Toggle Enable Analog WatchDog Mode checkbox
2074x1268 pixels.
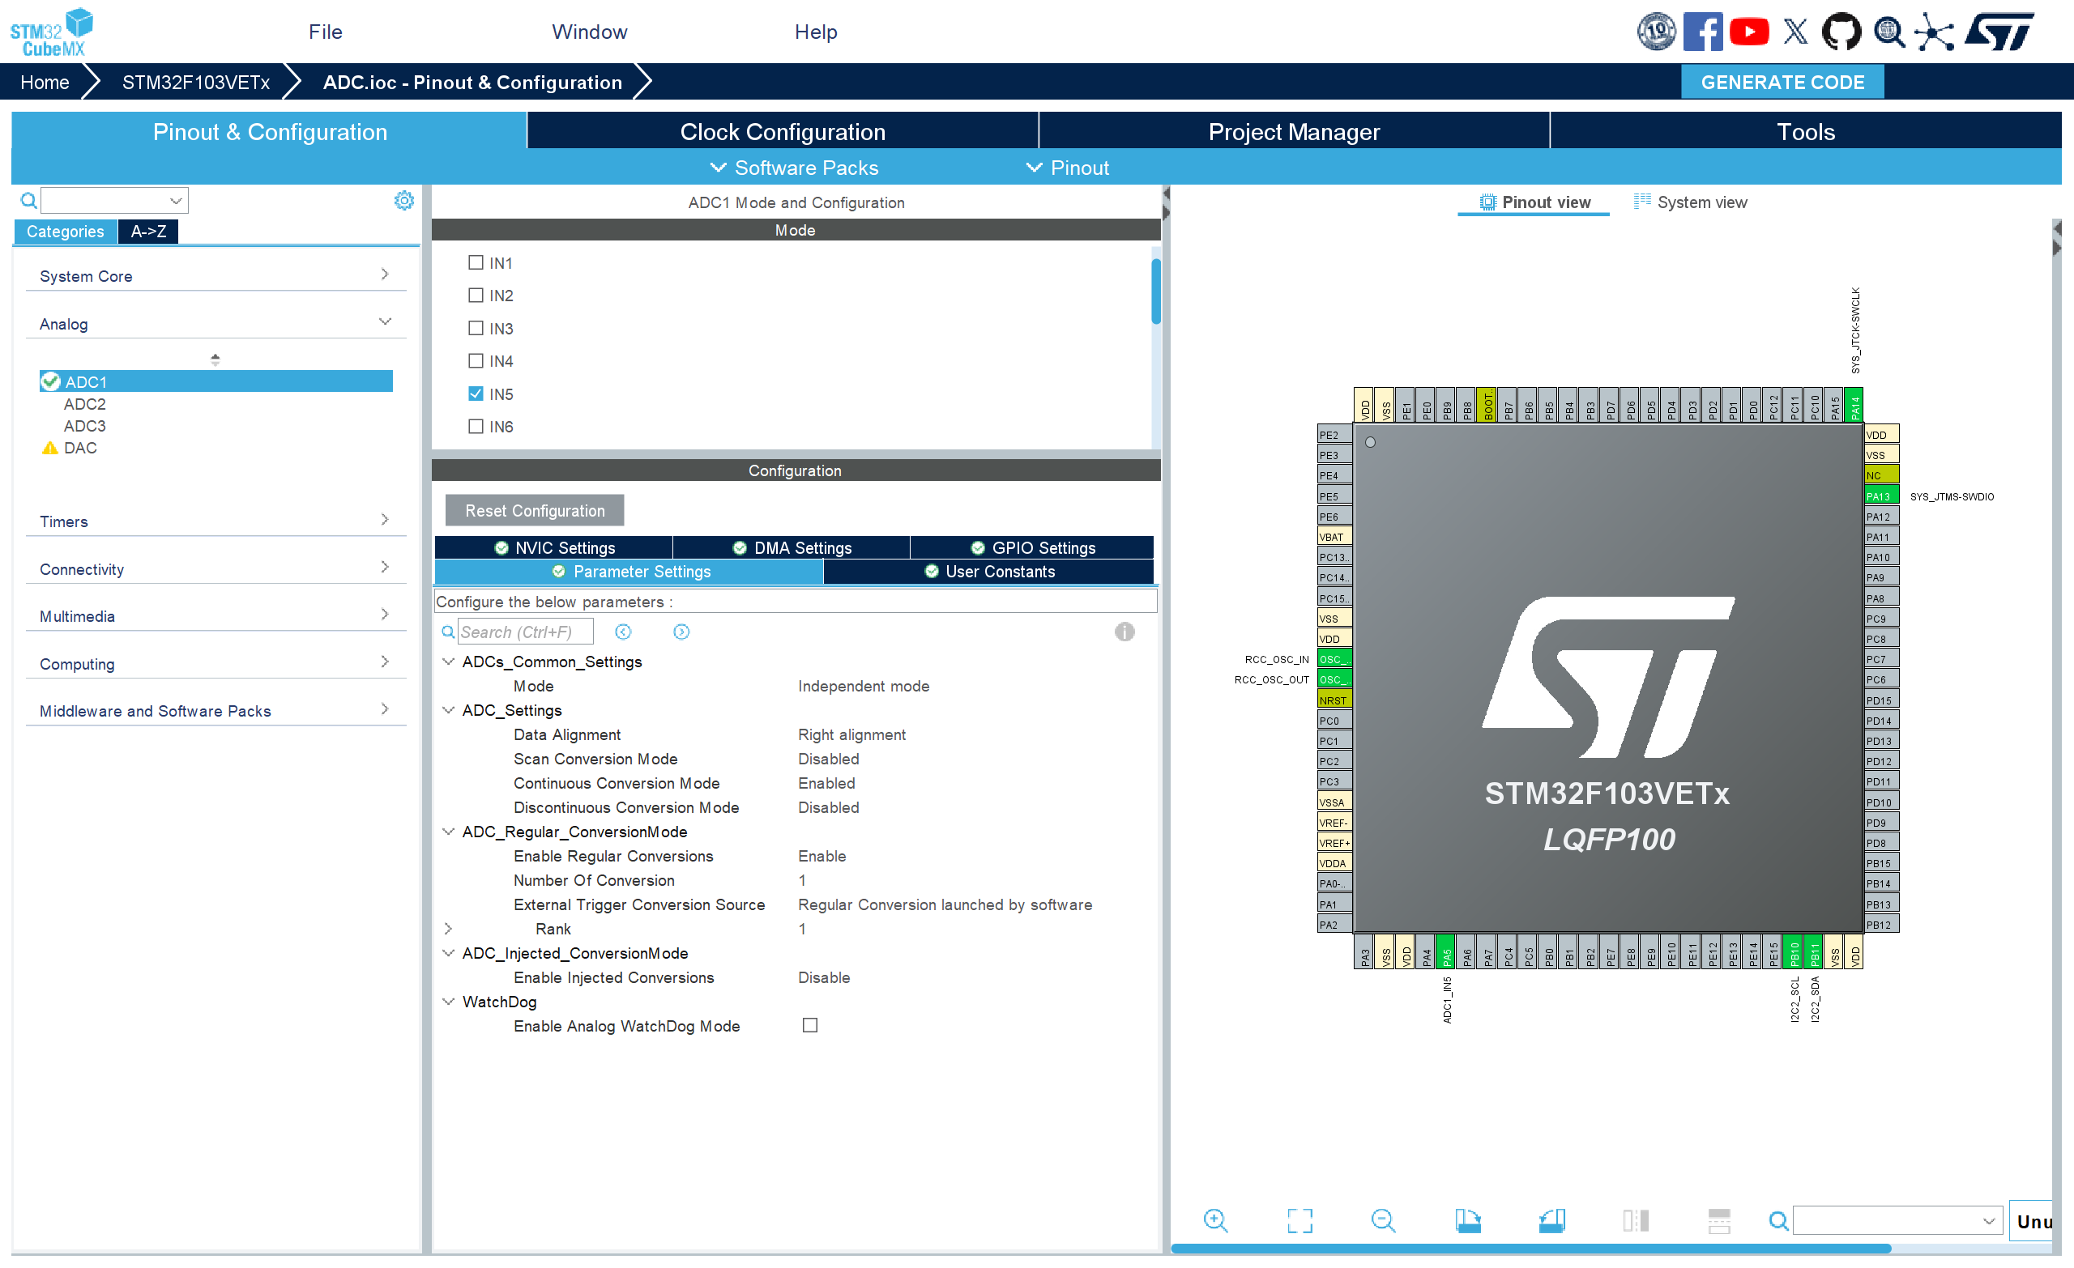coord(809,1025)
